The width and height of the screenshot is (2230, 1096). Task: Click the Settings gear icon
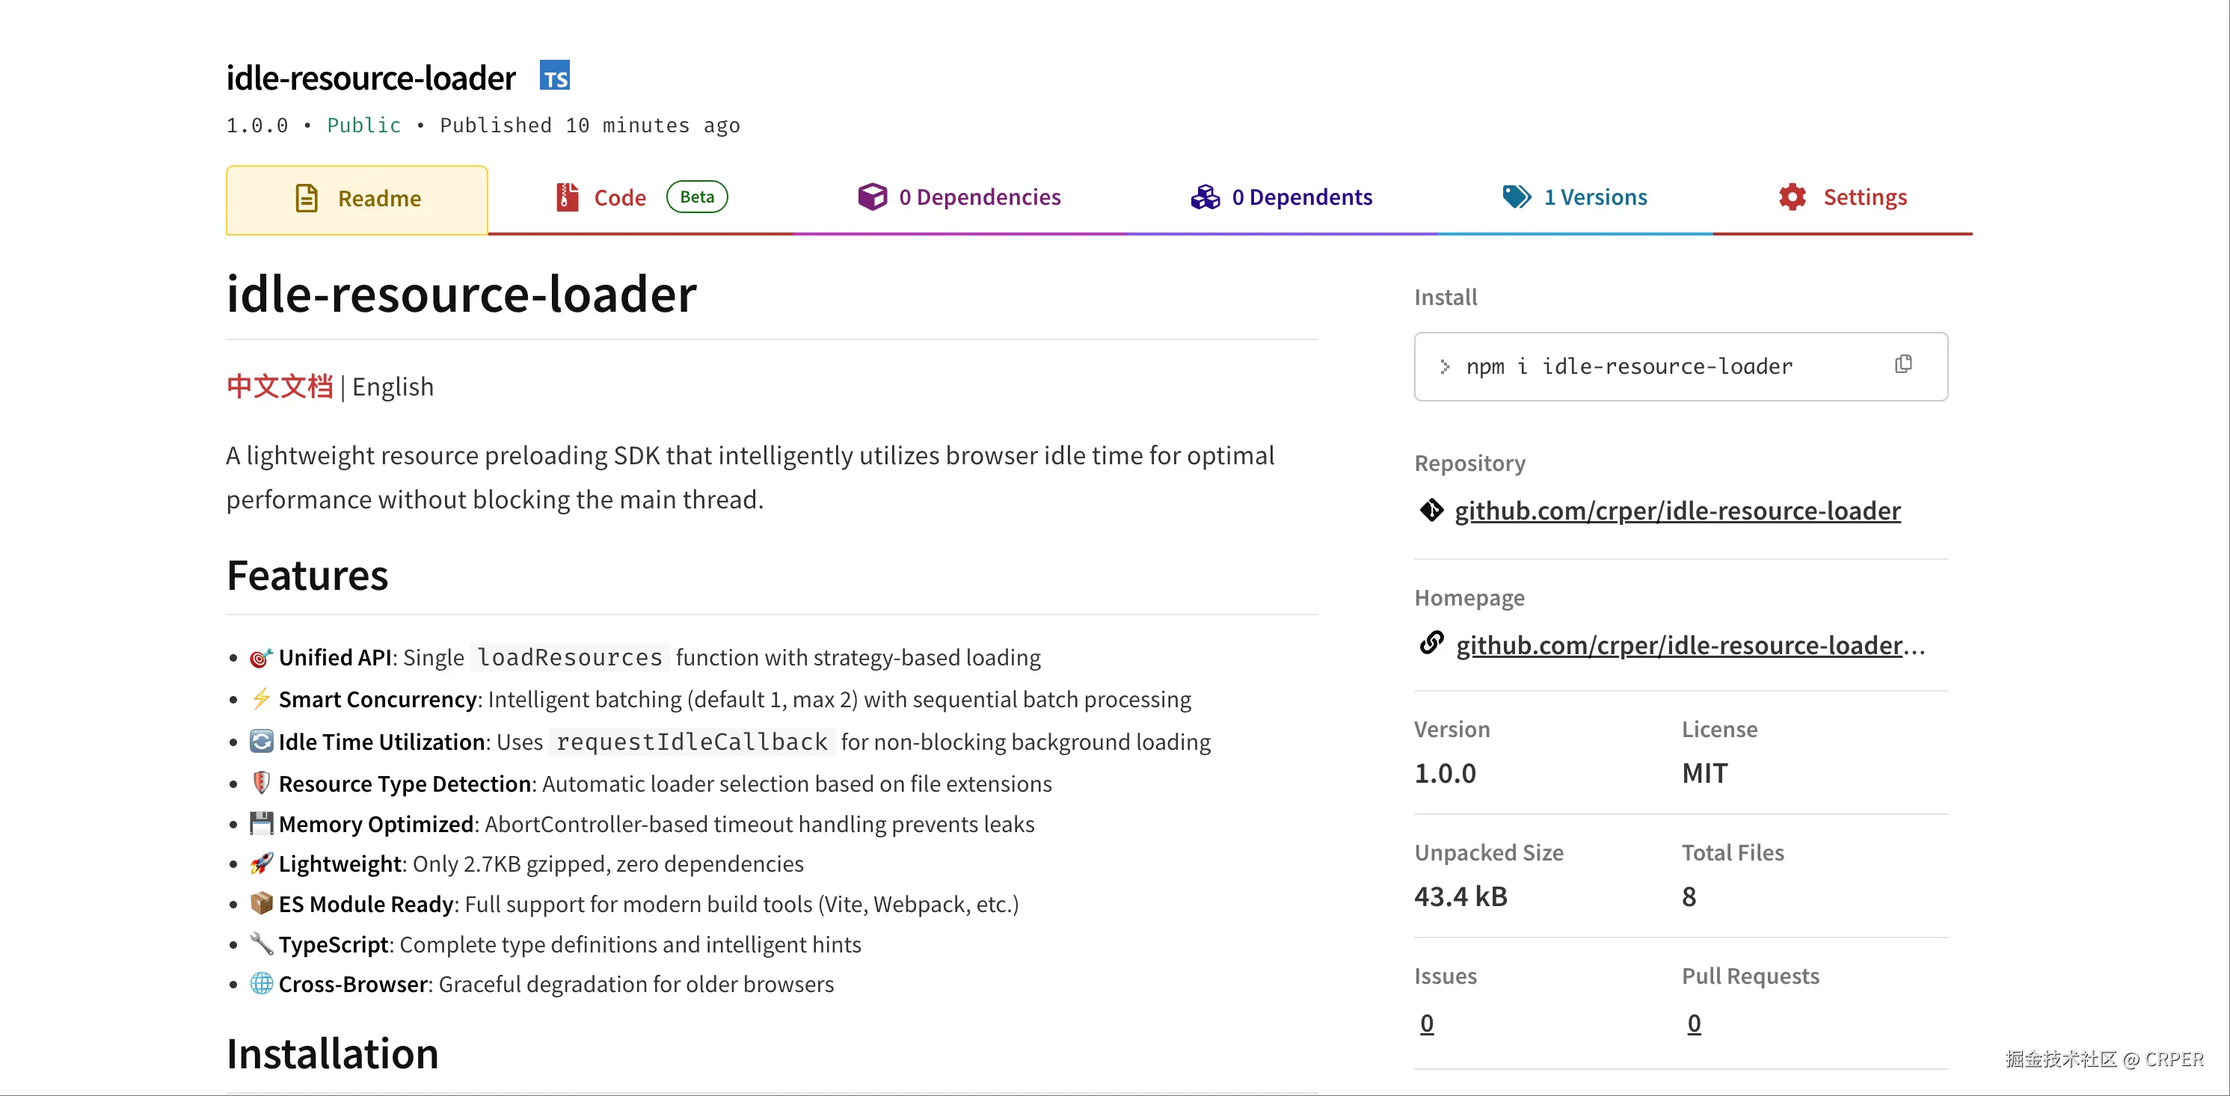(x=1792, y=197)
